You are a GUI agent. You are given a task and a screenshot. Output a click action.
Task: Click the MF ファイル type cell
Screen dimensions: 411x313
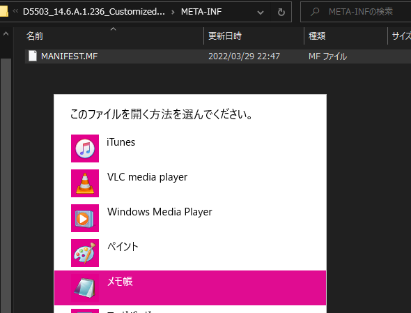click(x=327, y=56)
